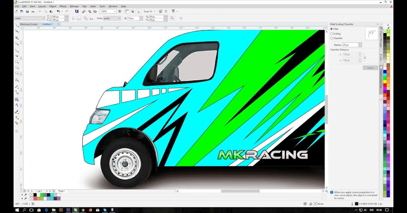407x213 pixels.
Task: Switch to the Welcome Screen tab
Action: [x=29, y=24]
